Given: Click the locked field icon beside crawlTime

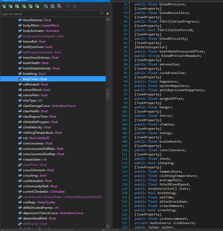Looking at the screenshot, I should 20,165.
